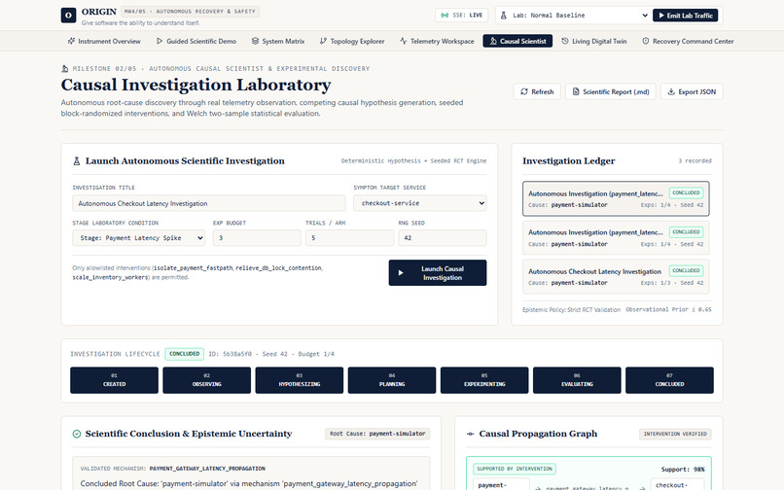Click the Trials / Arm field
The image size is (784, 490).
point(349,238)
